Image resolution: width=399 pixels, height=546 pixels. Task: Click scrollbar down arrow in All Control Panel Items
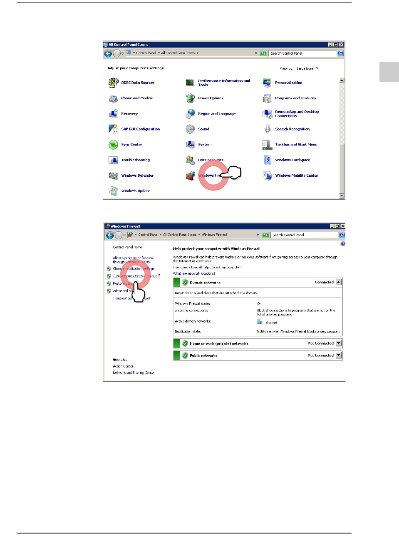tap(342, 196)
